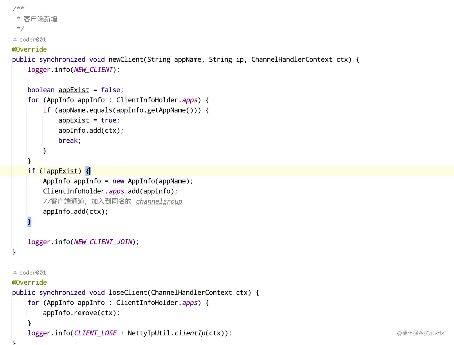454x345 pixels.
Task: Click the author icon above newClient method
Action: tap(15, 40)
